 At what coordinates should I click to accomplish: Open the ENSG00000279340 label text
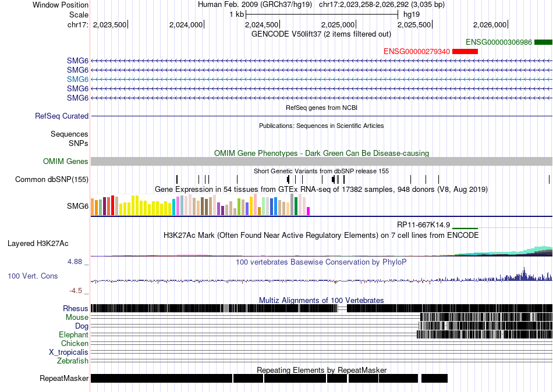[417, 51]
